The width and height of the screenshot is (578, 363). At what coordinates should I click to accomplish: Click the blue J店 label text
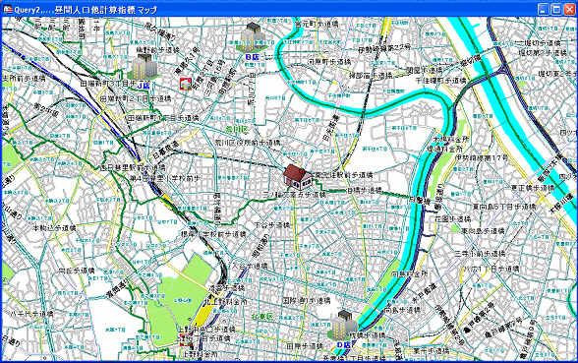(x=144, y=86)
